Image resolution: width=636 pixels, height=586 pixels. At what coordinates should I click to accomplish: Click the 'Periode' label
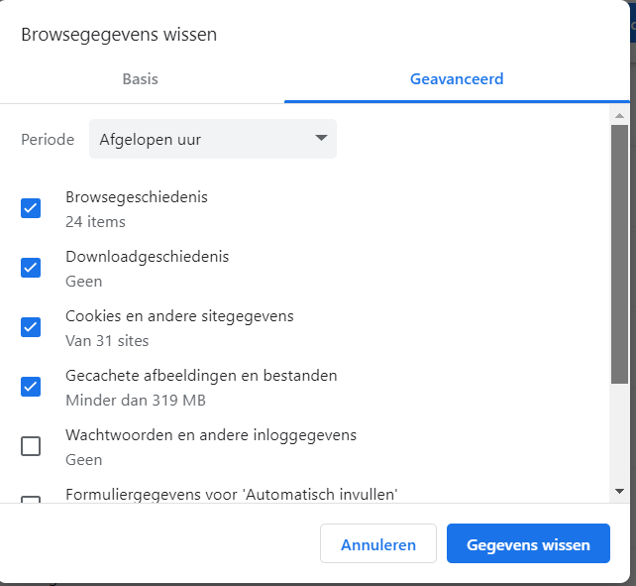(x=48, y=140)
